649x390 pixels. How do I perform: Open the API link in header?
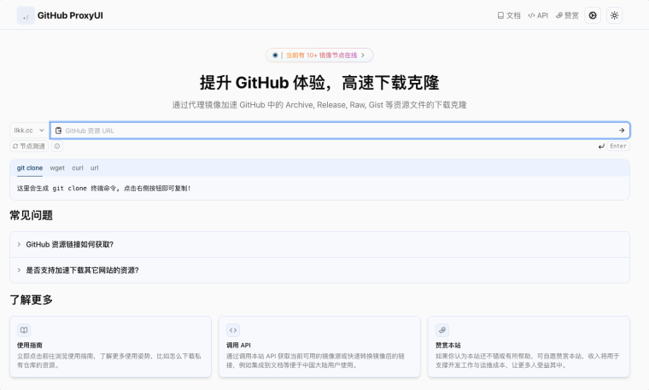click(x=538, y=15)
